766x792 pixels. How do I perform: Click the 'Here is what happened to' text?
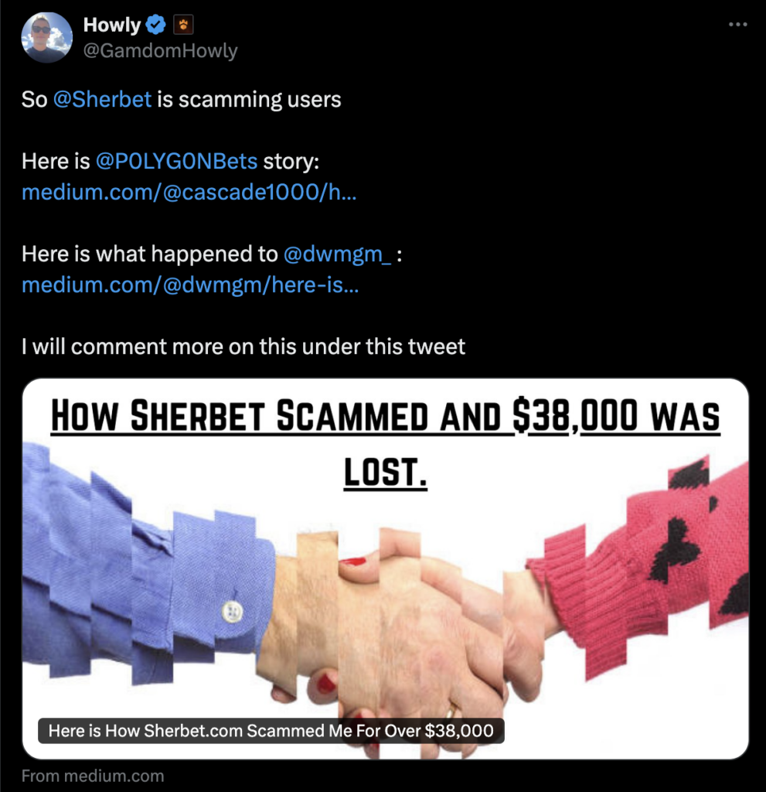[x=149, y=254]
